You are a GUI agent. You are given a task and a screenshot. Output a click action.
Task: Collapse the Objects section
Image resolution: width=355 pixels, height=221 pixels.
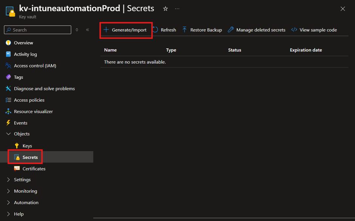(x=8, y=134)
